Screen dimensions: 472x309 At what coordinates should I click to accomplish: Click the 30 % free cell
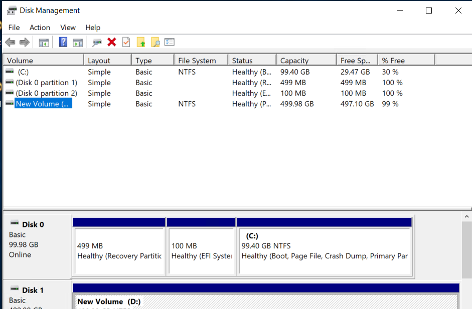390,72
